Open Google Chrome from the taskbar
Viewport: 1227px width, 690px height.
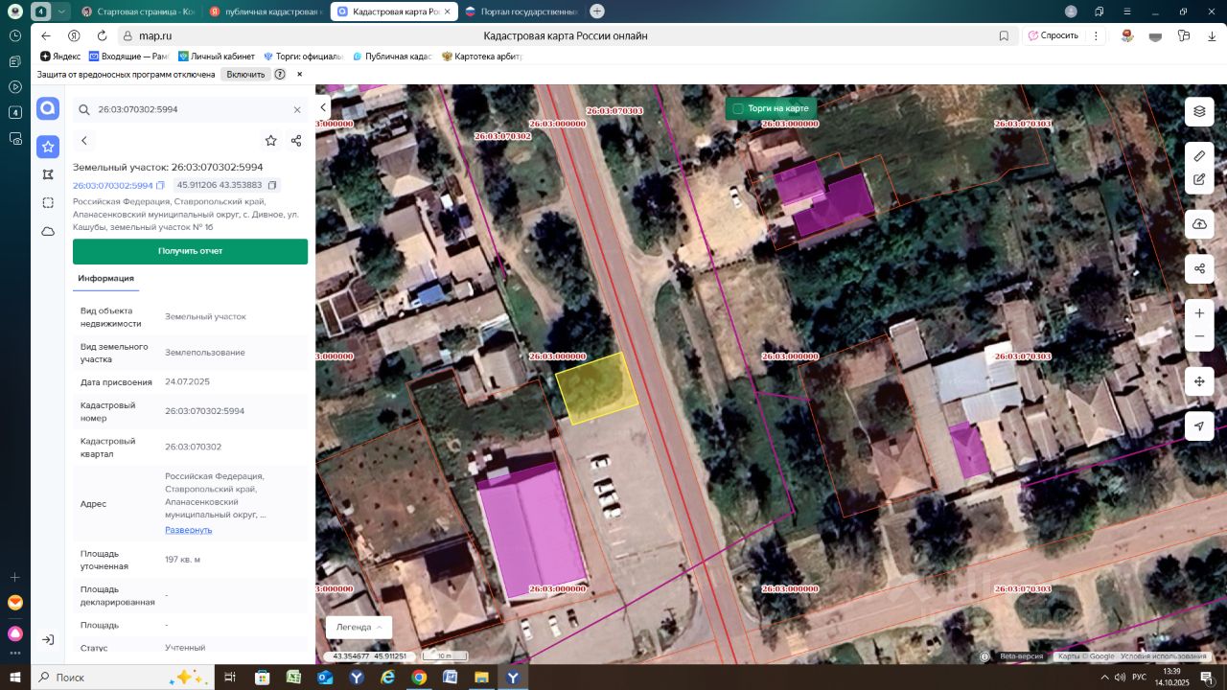click(x=419, y=678)
